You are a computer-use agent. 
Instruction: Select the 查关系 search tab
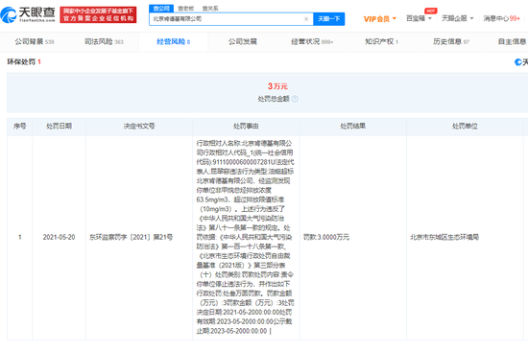point(210,9)
